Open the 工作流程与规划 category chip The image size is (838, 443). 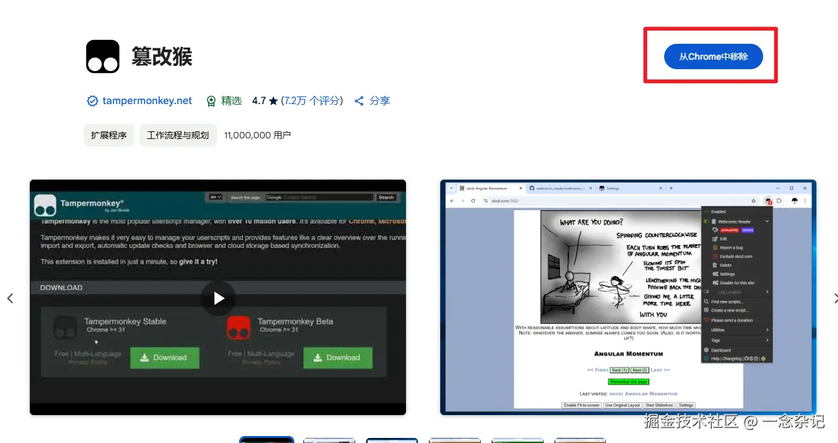pos(178,135)
